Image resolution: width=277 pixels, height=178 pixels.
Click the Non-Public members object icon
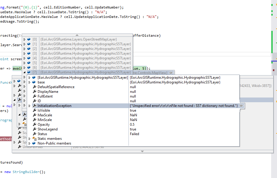[34, 143]
